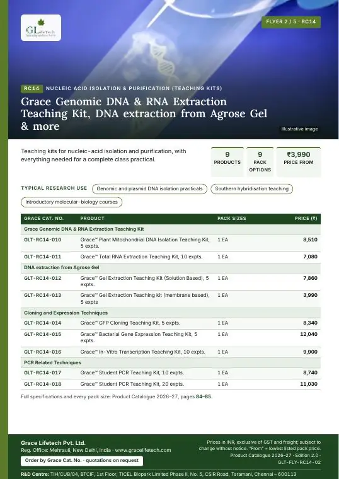Click the price 9,900
This screenshot has width=339, height=479.
310,352
